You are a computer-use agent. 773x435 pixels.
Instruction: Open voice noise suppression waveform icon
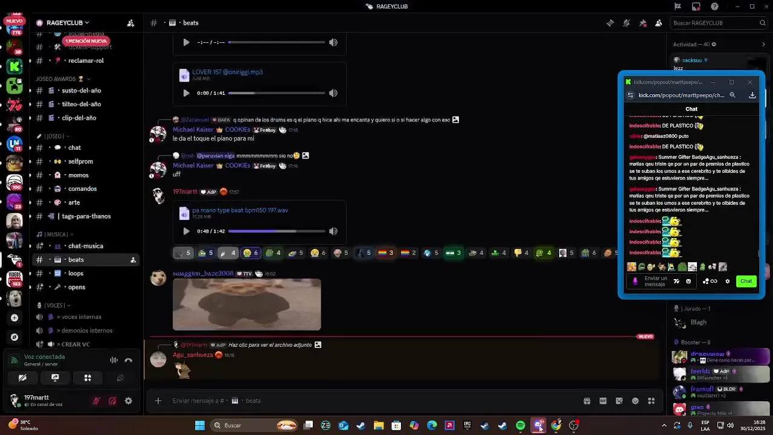tap(114, 360)
